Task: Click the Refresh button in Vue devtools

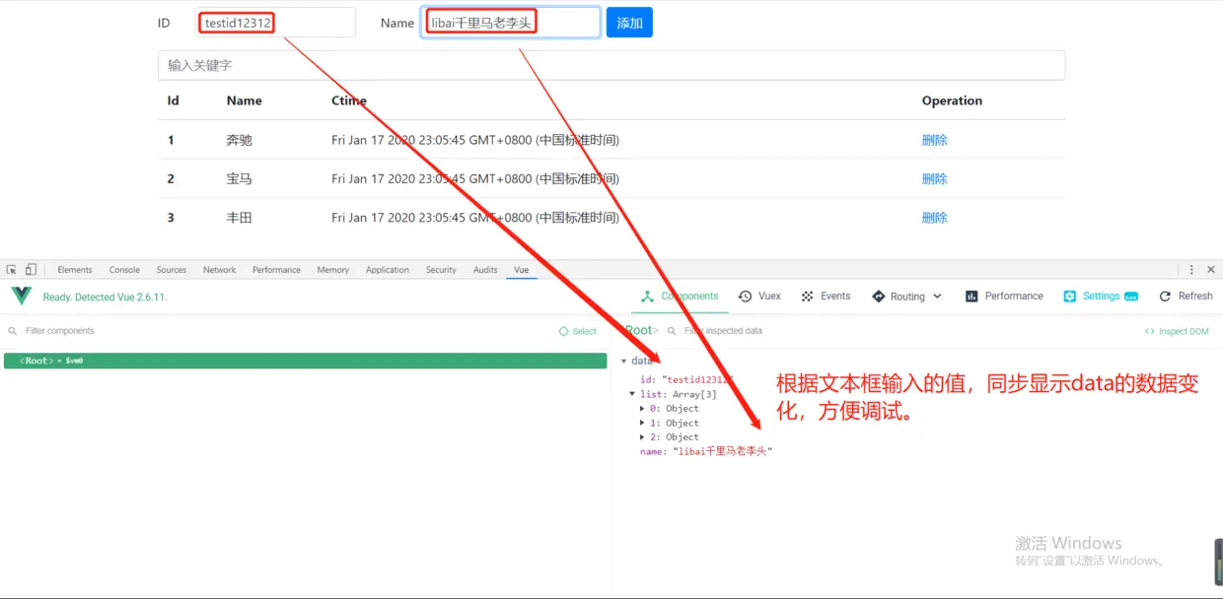Action: pyautogui.click(x=1186, y=296)
